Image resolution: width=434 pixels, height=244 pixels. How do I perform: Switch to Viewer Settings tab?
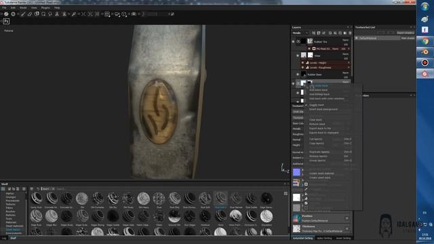[x=343, y=238]
